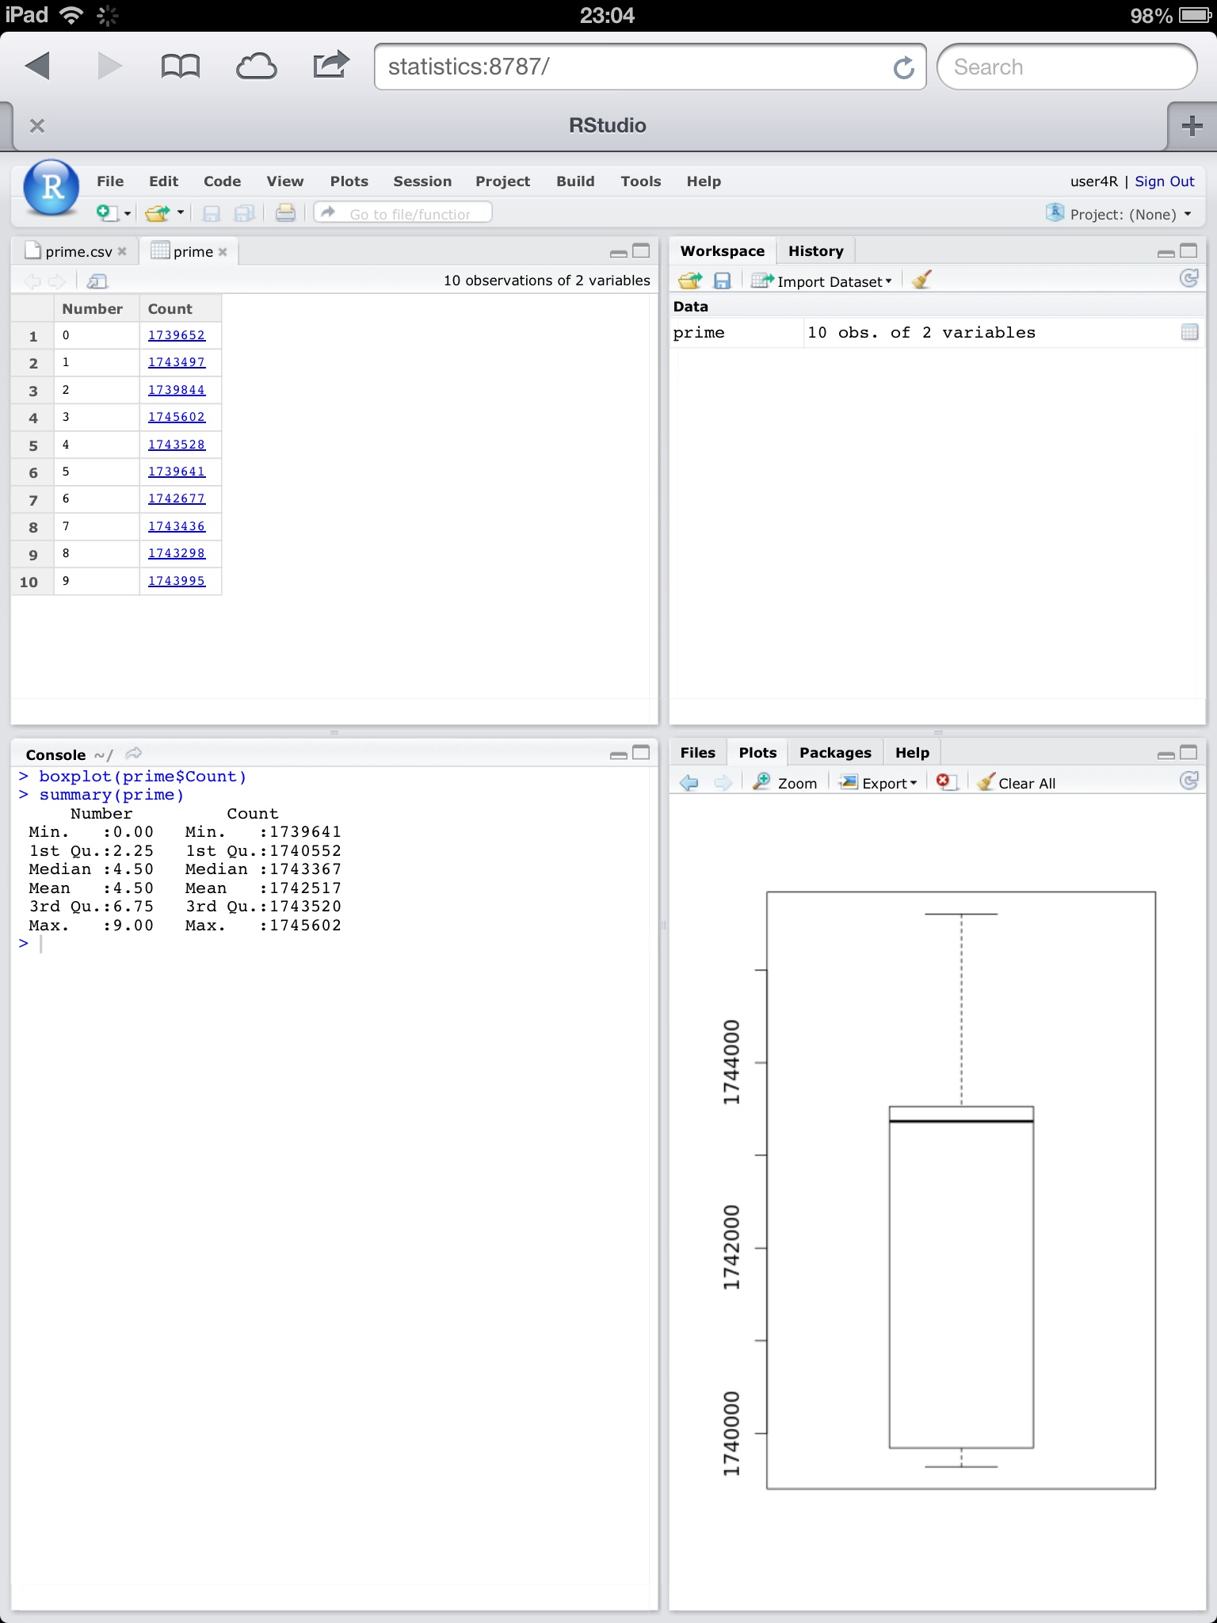Open the Plots menu
The height and width of the screenshot is (1623, 1217).
[x=349, y=181]
